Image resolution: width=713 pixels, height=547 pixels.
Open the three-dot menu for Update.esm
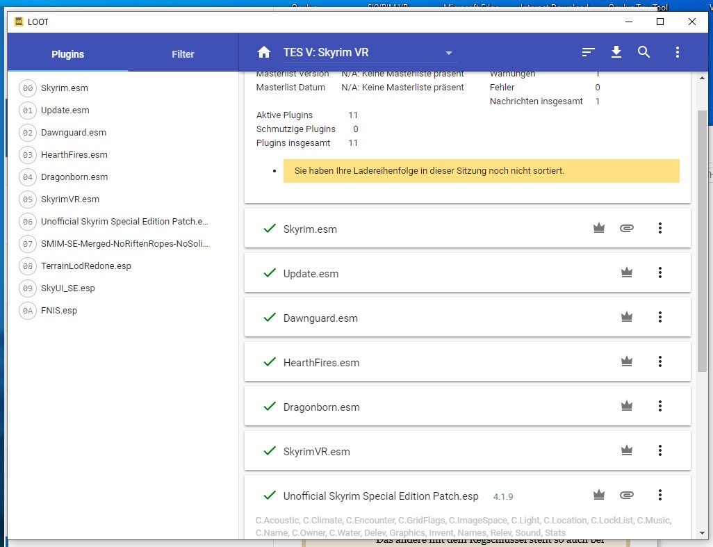tap(660, 273)
